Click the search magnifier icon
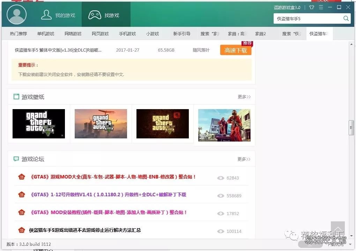This screenshot has width=356, height=251. (346, 18)
